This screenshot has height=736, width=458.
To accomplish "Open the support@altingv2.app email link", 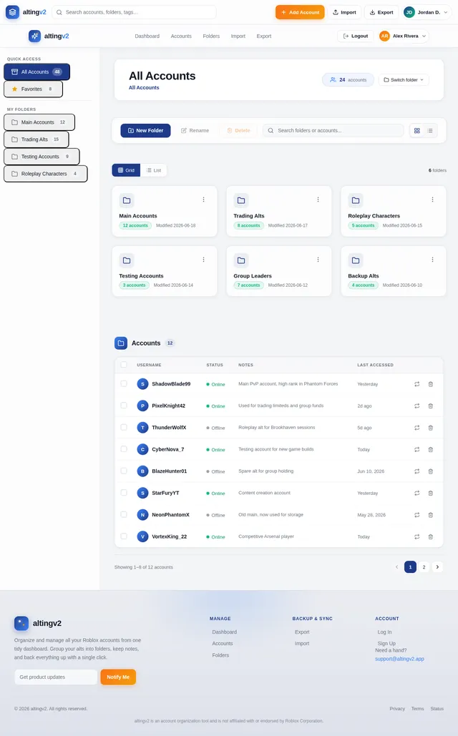I will [399, 659].
